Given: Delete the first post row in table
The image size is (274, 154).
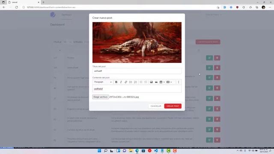Looking at the screenshot, I should coord(217,58).
